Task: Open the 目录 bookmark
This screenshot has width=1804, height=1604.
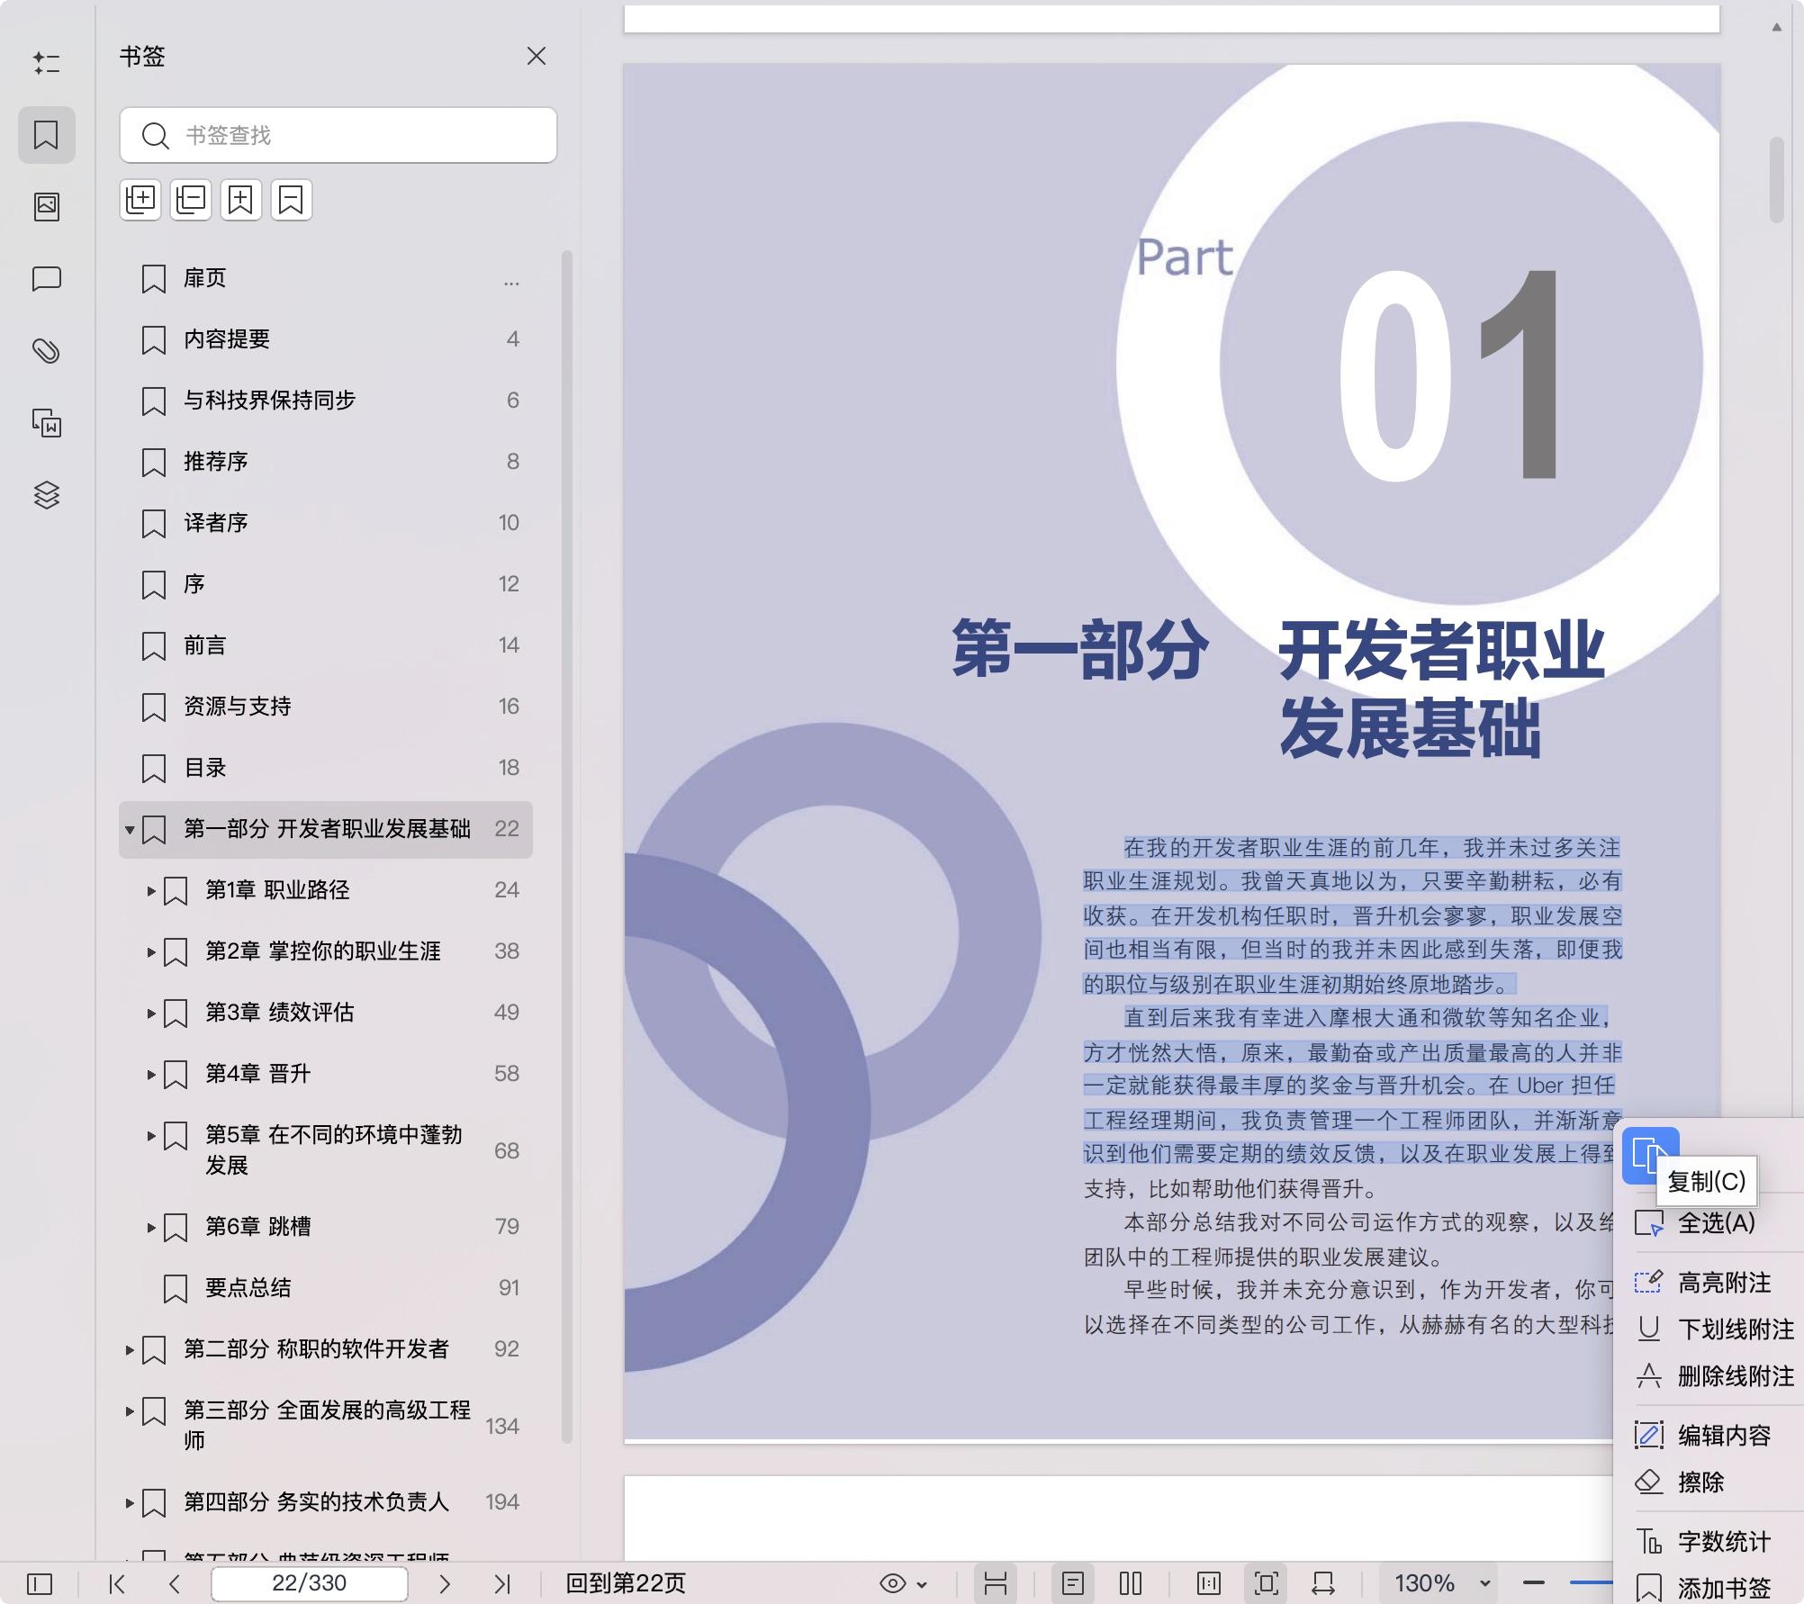Action: 205,768
